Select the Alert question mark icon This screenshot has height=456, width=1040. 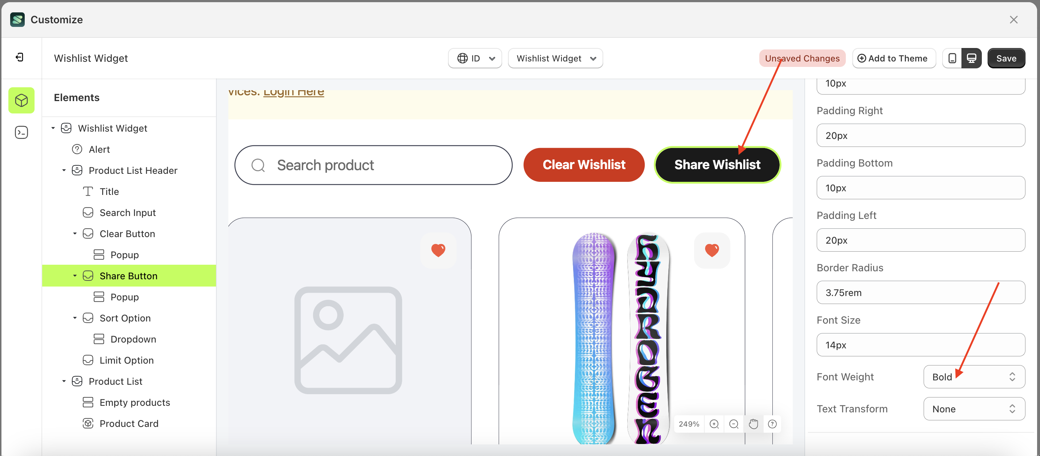[77, 149]
